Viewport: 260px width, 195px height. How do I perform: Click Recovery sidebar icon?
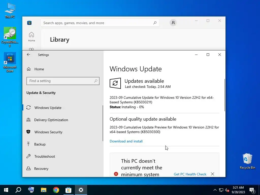[x=28, y=169]
